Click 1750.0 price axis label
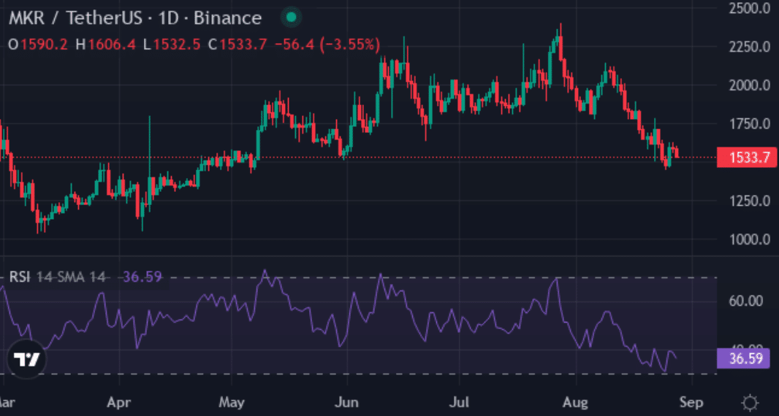 749,123
